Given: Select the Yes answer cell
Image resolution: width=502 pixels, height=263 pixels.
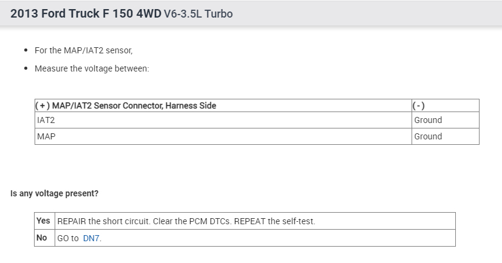Looking at the screenshot, I should coord(43,221).
